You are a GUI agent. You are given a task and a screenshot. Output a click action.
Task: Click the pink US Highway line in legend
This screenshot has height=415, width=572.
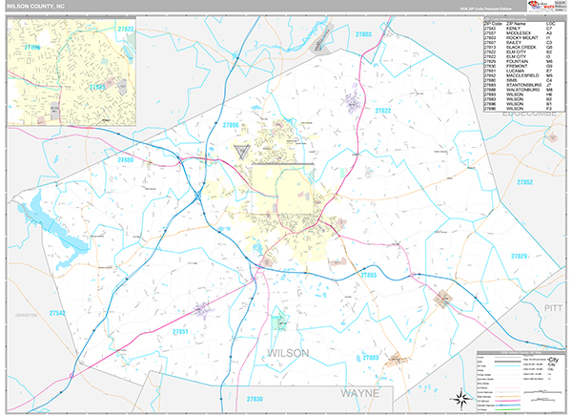508,401
